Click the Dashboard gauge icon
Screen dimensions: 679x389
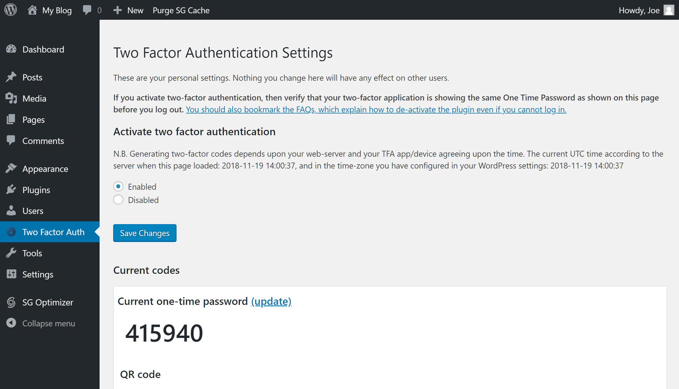point(11,49)
